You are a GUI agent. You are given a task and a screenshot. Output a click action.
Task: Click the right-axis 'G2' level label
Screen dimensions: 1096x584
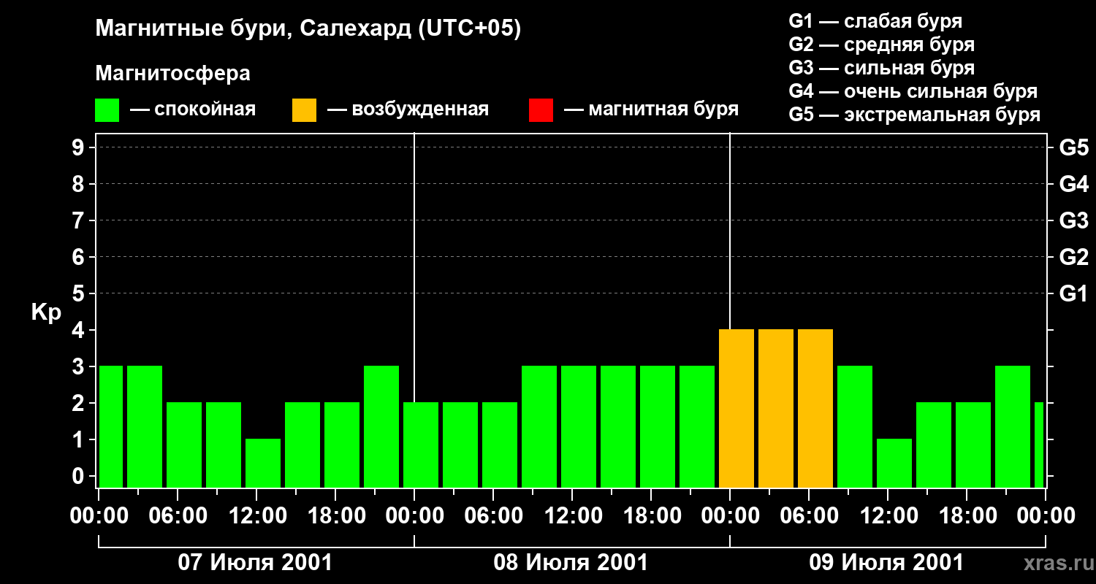pos(1073,257)
